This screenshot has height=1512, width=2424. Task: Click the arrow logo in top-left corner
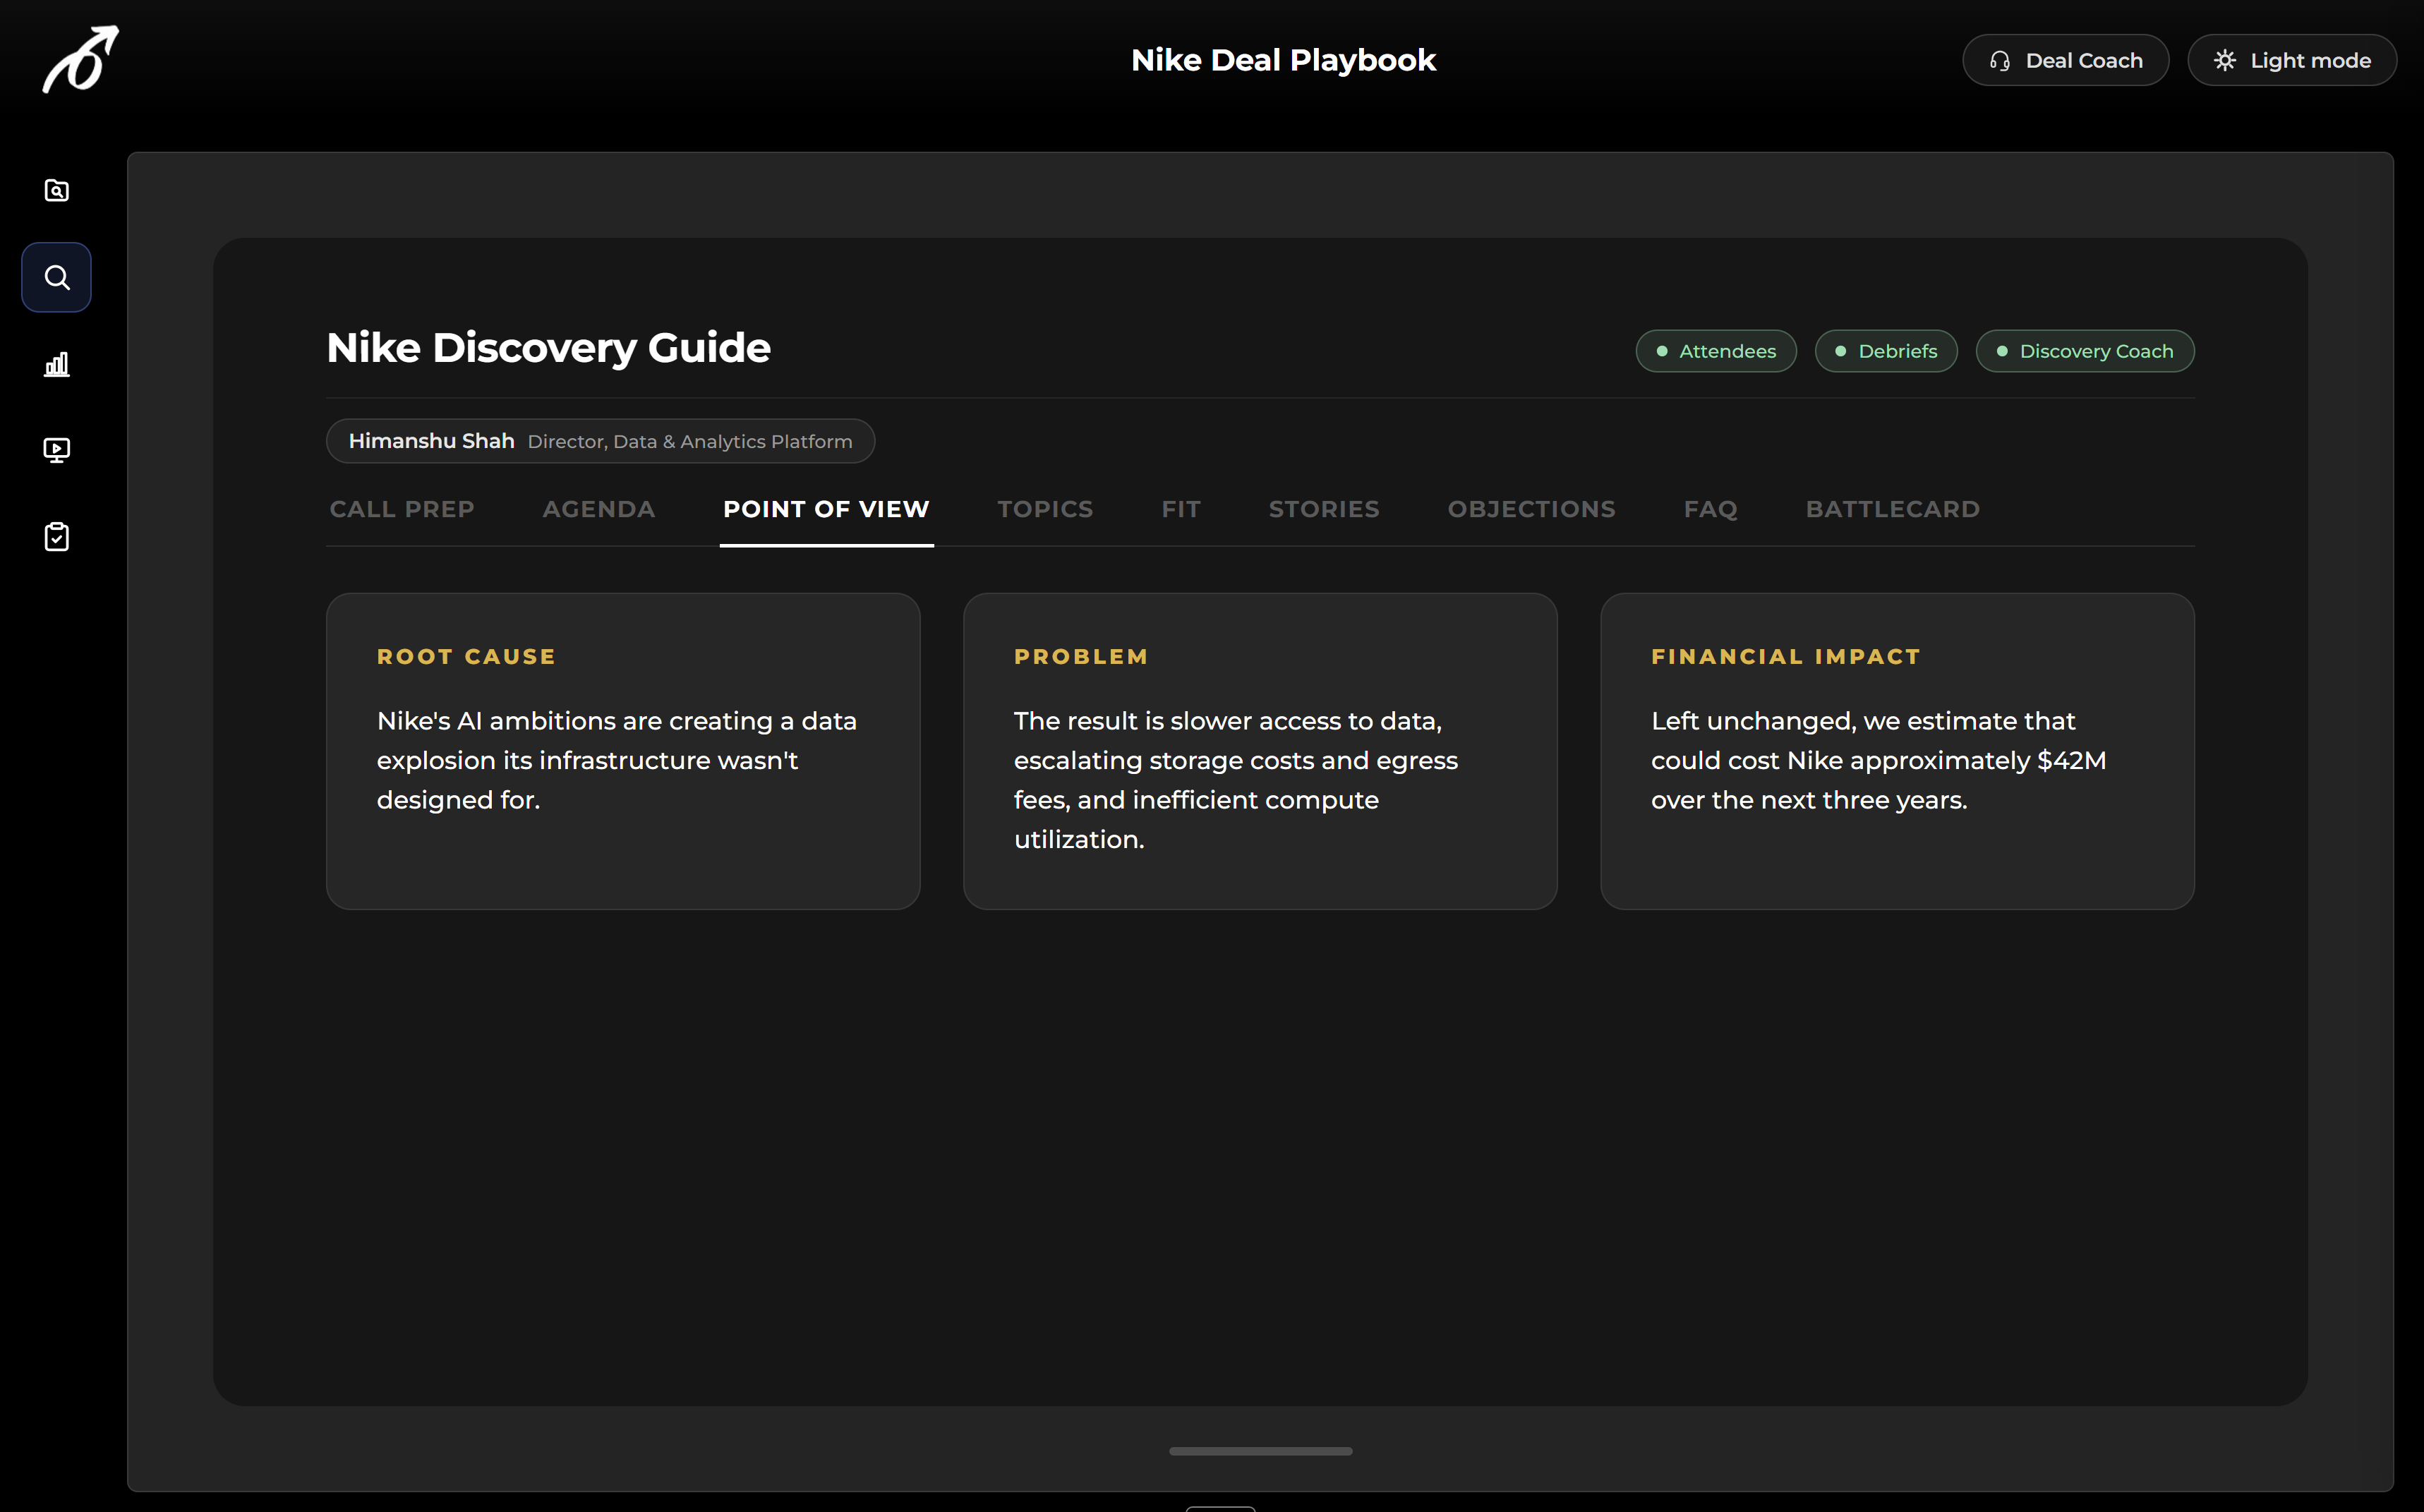tap(80, 59)
